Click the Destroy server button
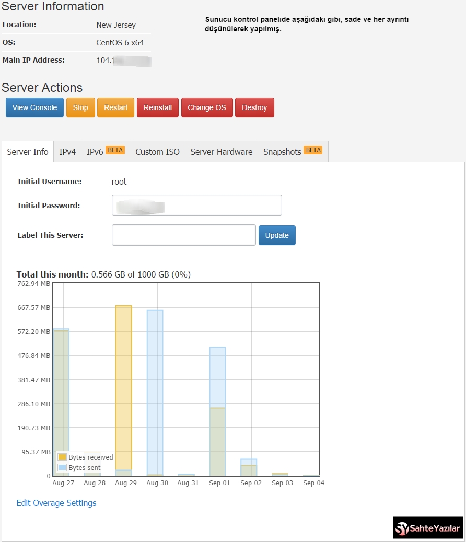The height and width of the screenshot is (542, 466). pos(254,107)
